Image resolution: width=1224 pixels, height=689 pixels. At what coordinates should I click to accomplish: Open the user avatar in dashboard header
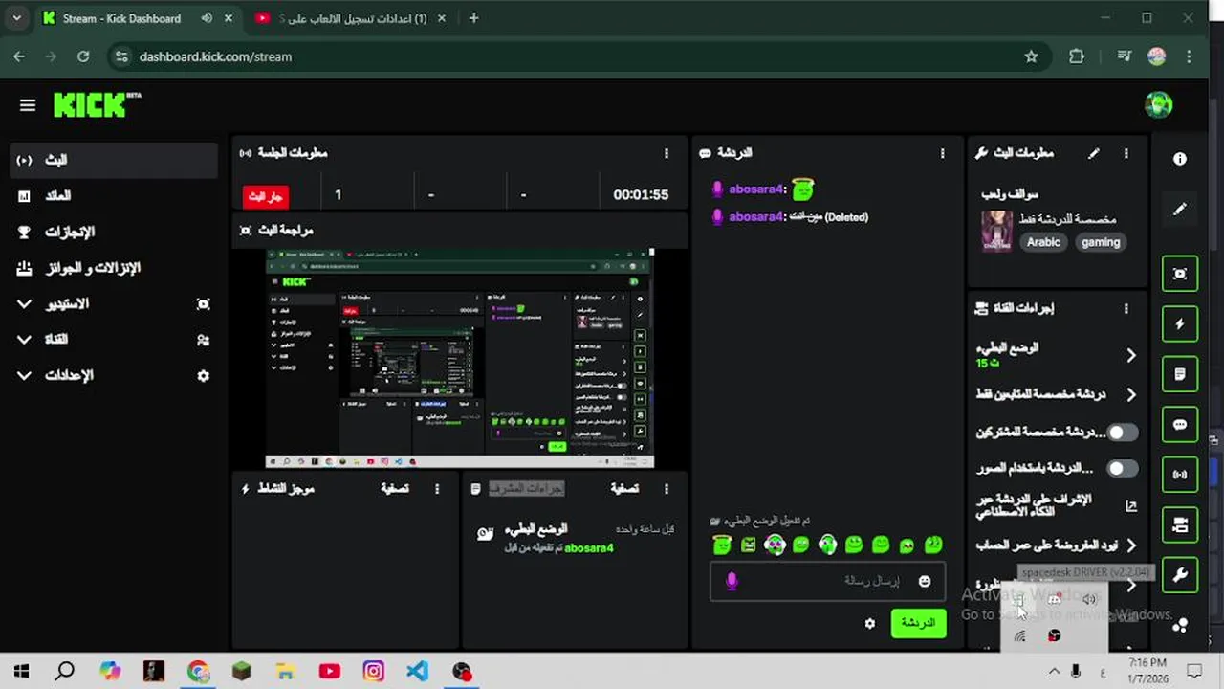coord(1158,105)
